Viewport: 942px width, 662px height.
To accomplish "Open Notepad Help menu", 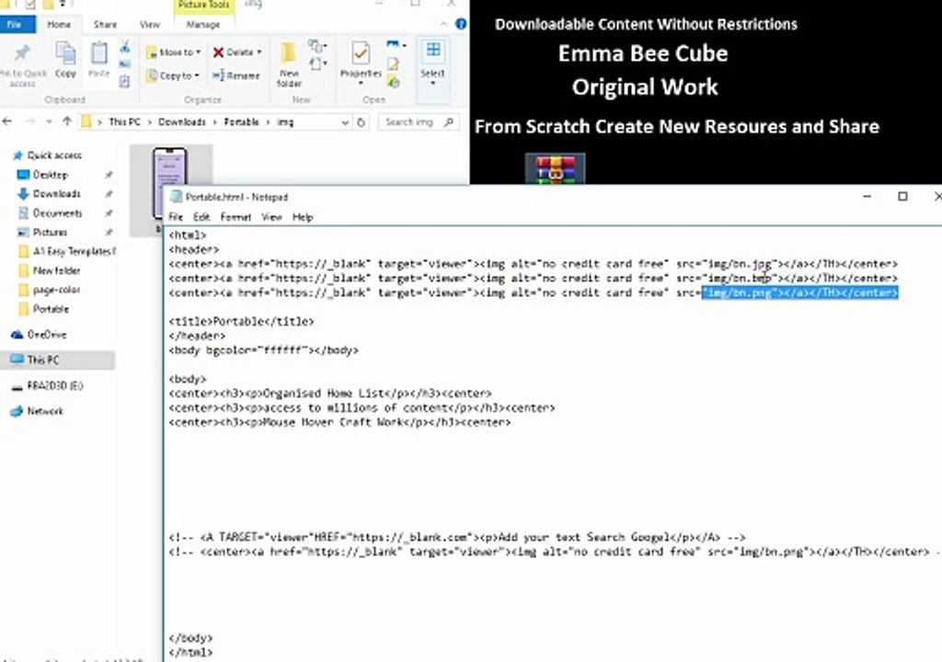I will [x=303, y=218].
